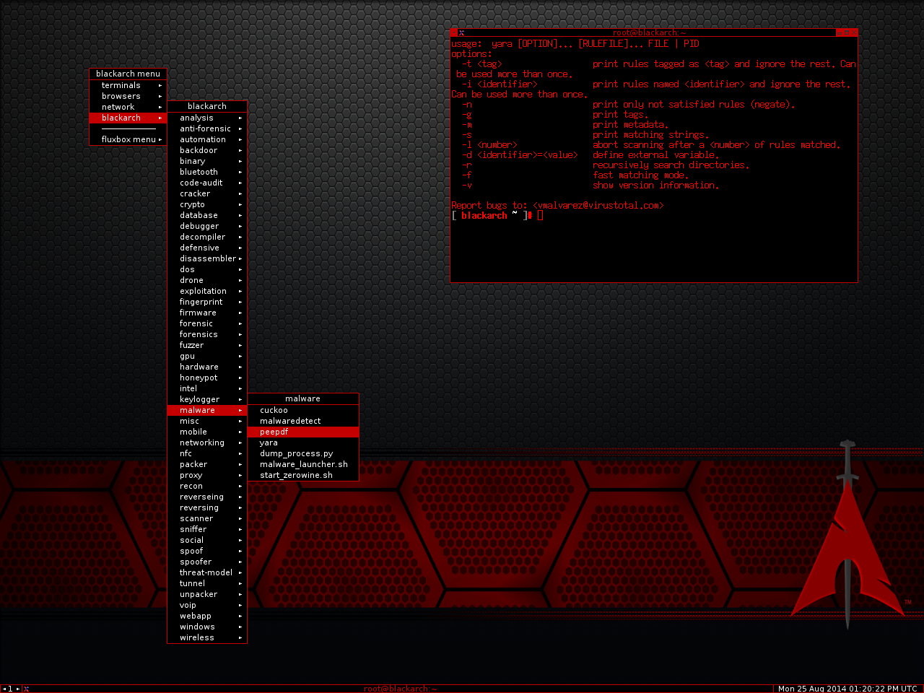Select blackarch in the blackarch menu
Viewport: 924px width, 693px height.
[x=128, y=118]
